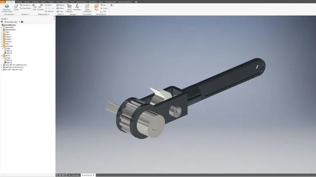Select the Free Move tool
The width and height of the screenshot is (316, 177).
pyautogui.click(x=25, y=5)
